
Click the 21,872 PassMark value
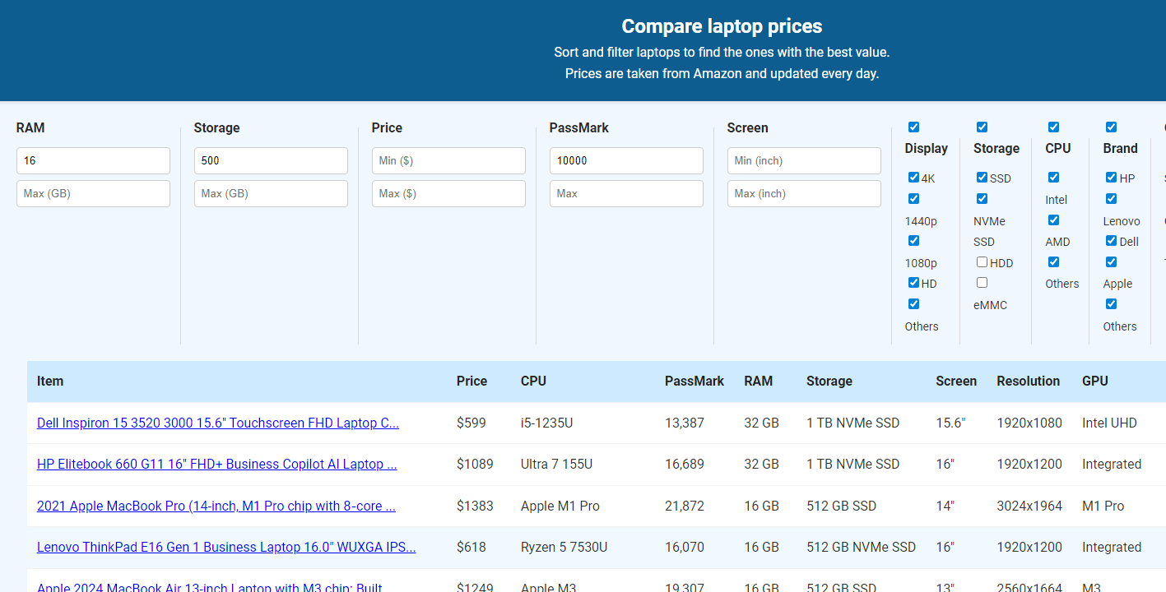(685, 506)
